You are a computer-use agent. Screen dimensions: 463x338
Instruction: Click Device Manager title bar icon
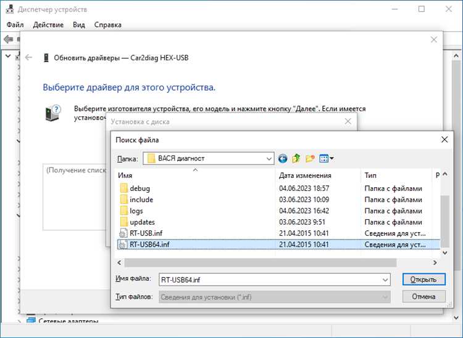pos(10,9)
